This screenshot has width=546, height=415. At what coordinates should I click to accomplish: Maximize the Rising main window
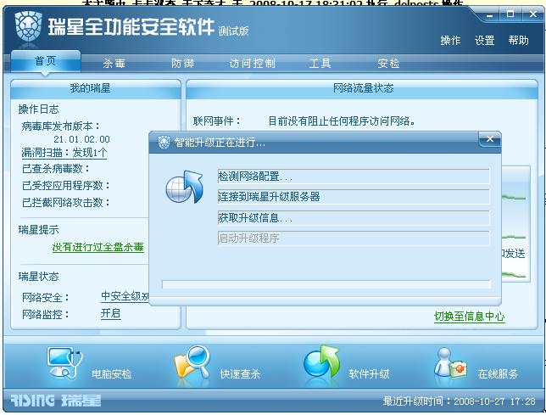510,14
